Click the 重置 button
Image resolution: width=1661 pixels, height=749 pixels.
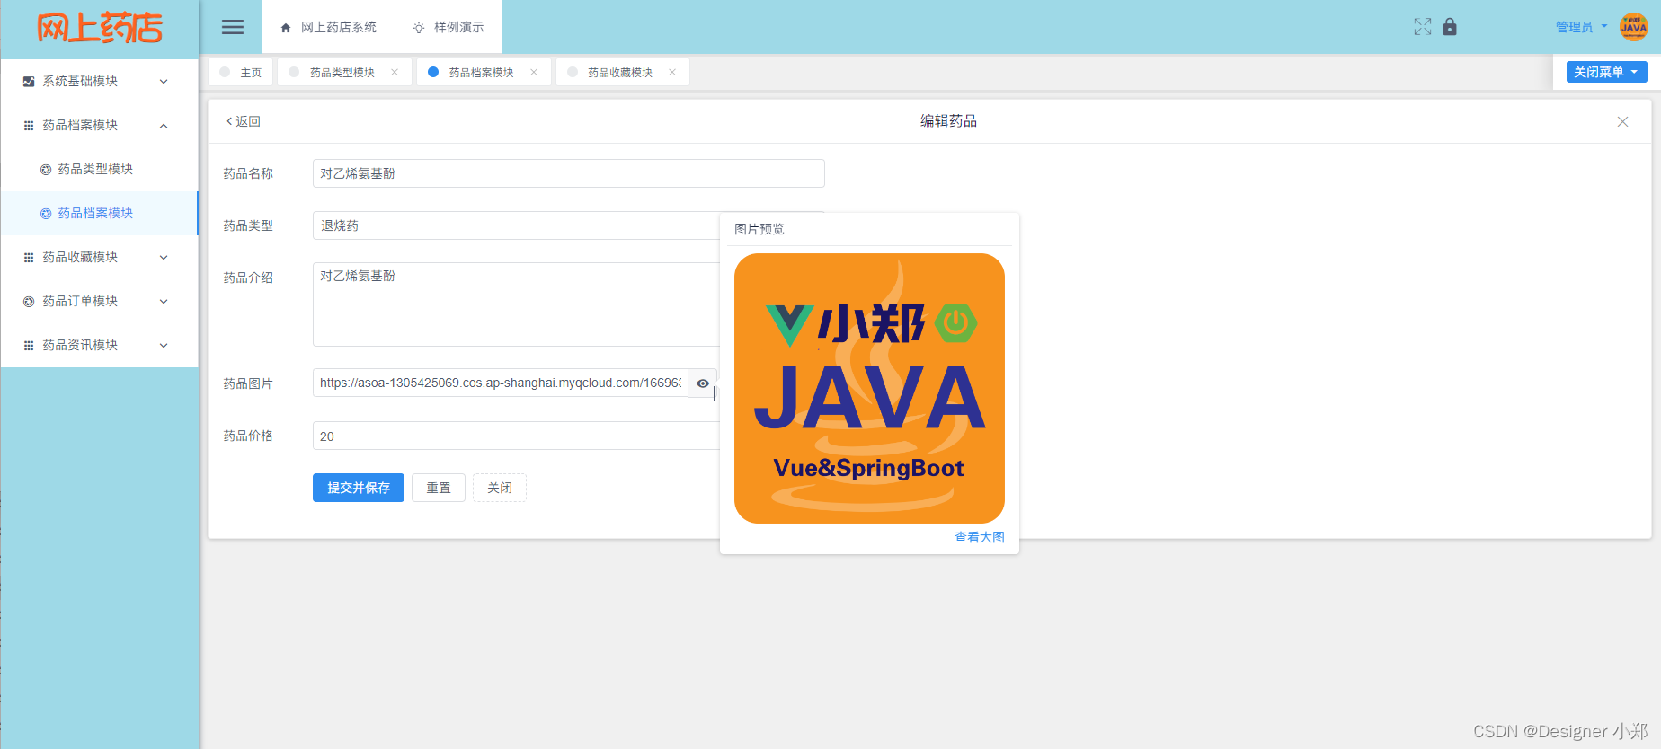coord(439,488)
